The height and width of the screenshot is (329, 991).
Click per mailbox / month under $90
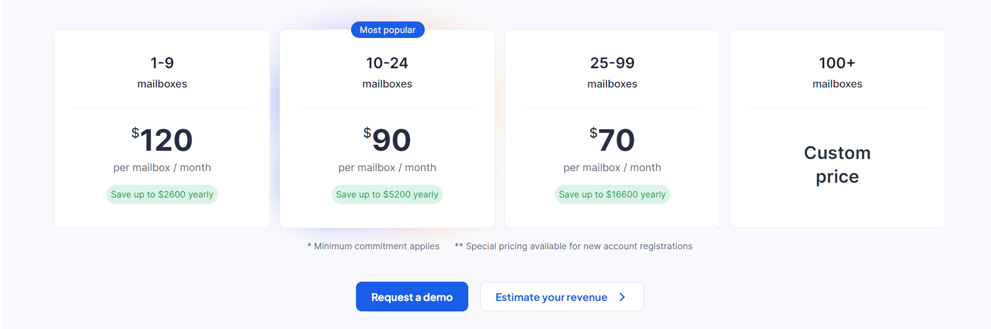pyautogui.click(x=387, y=167)
